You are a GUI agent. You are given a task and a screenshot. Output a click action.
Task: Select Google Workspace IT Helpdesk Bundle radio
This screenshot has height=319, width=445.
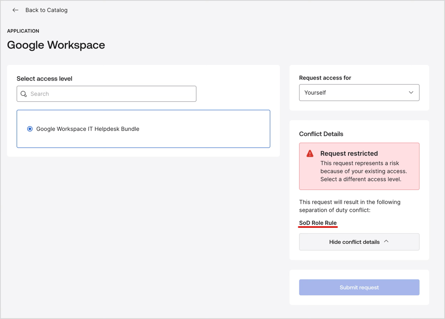30,129
